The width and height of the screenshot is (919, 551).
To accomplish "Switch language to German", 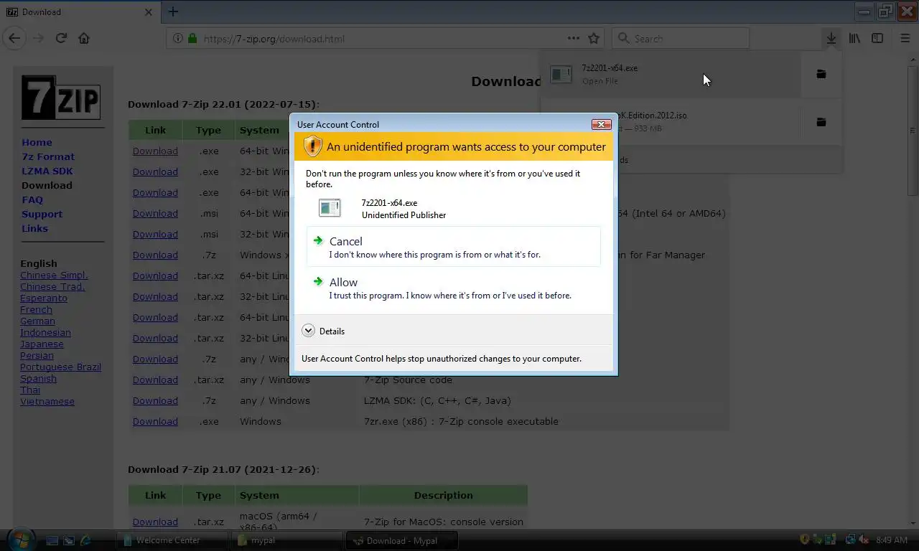I will coord(37,321).
